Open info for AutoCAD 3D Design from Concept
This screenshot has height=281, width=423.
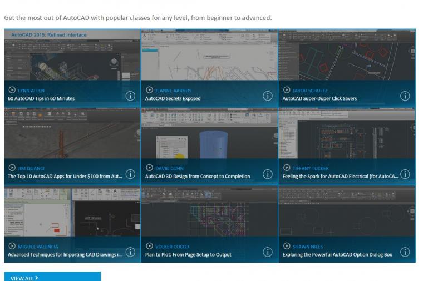[268, 174]
